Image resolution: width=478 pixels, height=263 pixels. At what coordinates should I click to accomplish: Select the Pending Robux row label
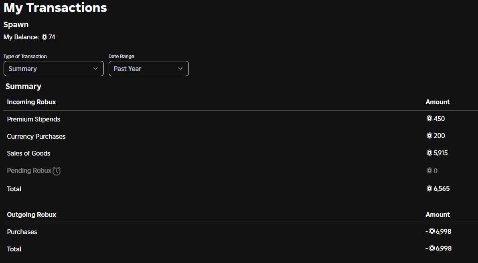29,170
